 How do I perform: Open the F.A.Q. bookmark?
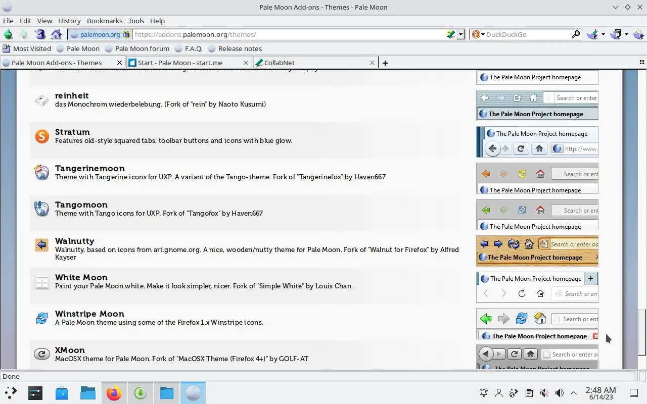(x=188, y=48)
